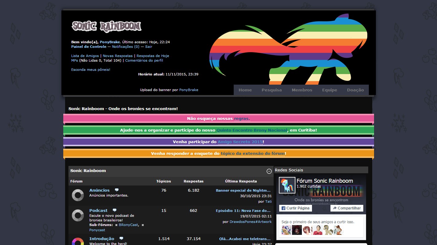Screen dimensions: 437x245
Task: Click the small icon before Ponycast sub-forum
Action: [x=142, y=225]
